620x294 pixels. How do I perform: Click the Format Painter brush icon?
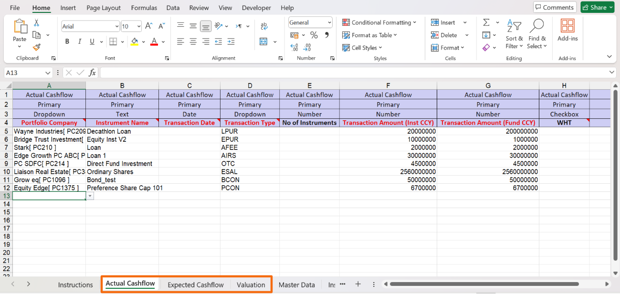click(36, 47)
